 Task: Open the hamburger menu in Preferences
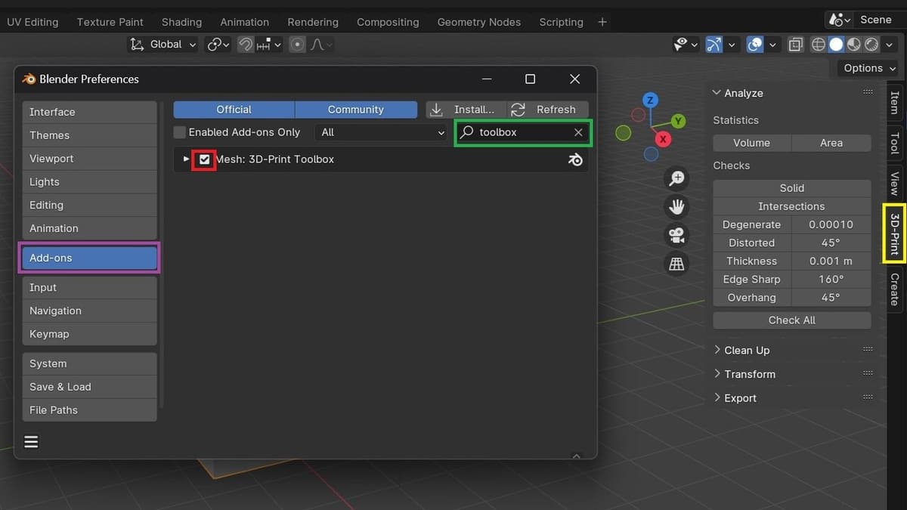(x=31, y=442)
